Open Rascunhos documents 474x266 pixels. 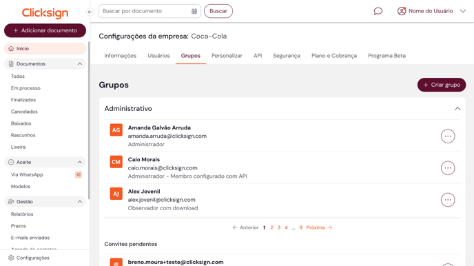tap(23, 135)
